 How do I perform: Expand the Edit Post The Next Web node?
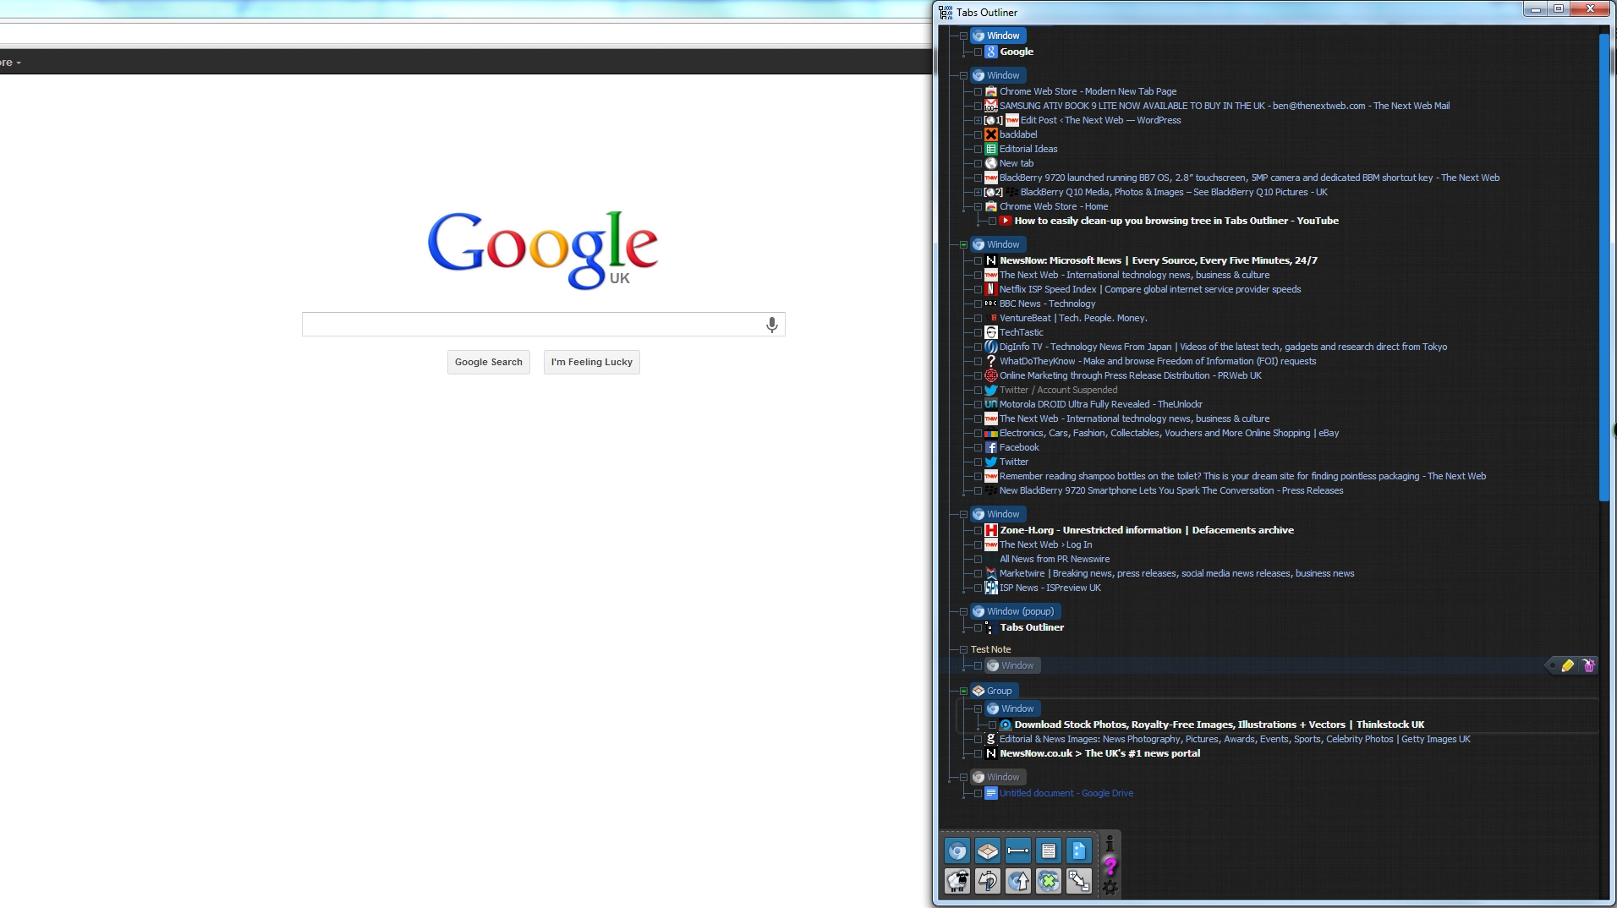tap(978, 120)
